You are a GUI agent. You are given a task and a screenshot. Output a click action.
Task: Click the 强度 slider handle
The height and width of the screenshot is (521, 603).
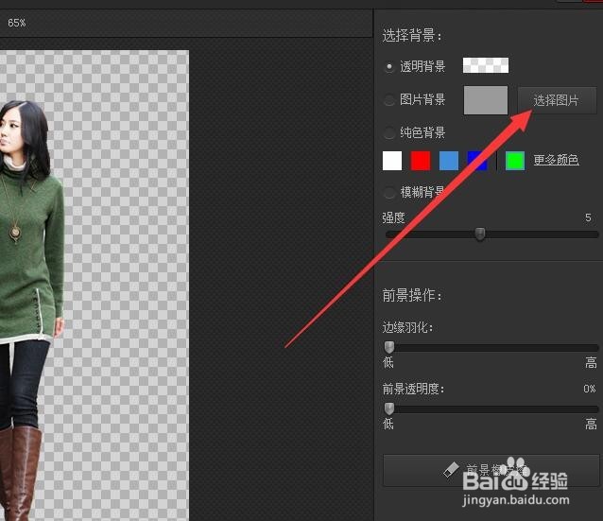coord(479,234)
